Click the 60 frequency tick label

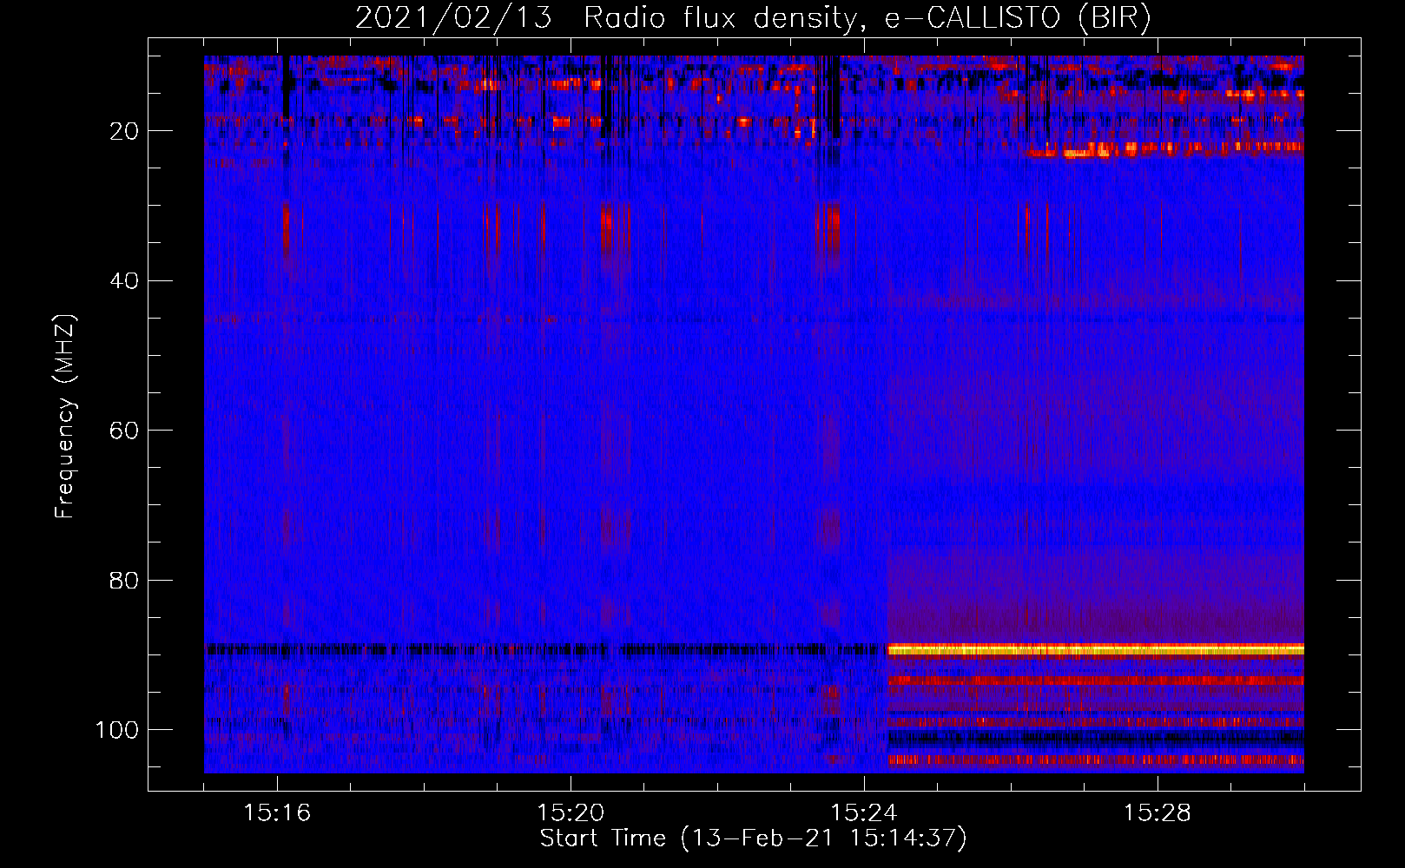click(x=125, y=431)
